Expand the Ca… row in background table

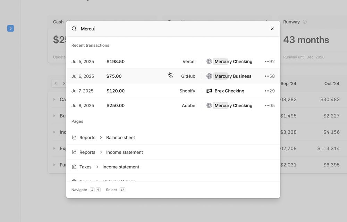click(54, 100)
